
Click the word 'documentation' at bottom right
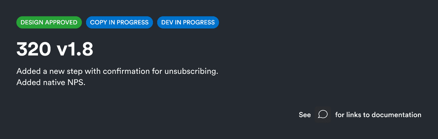point(396,115)
